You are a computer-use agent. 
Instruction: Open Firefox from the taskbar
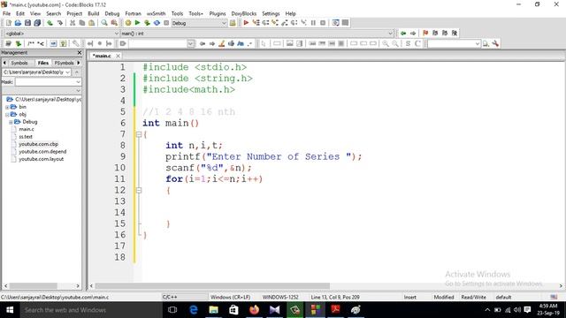point(254,310)
